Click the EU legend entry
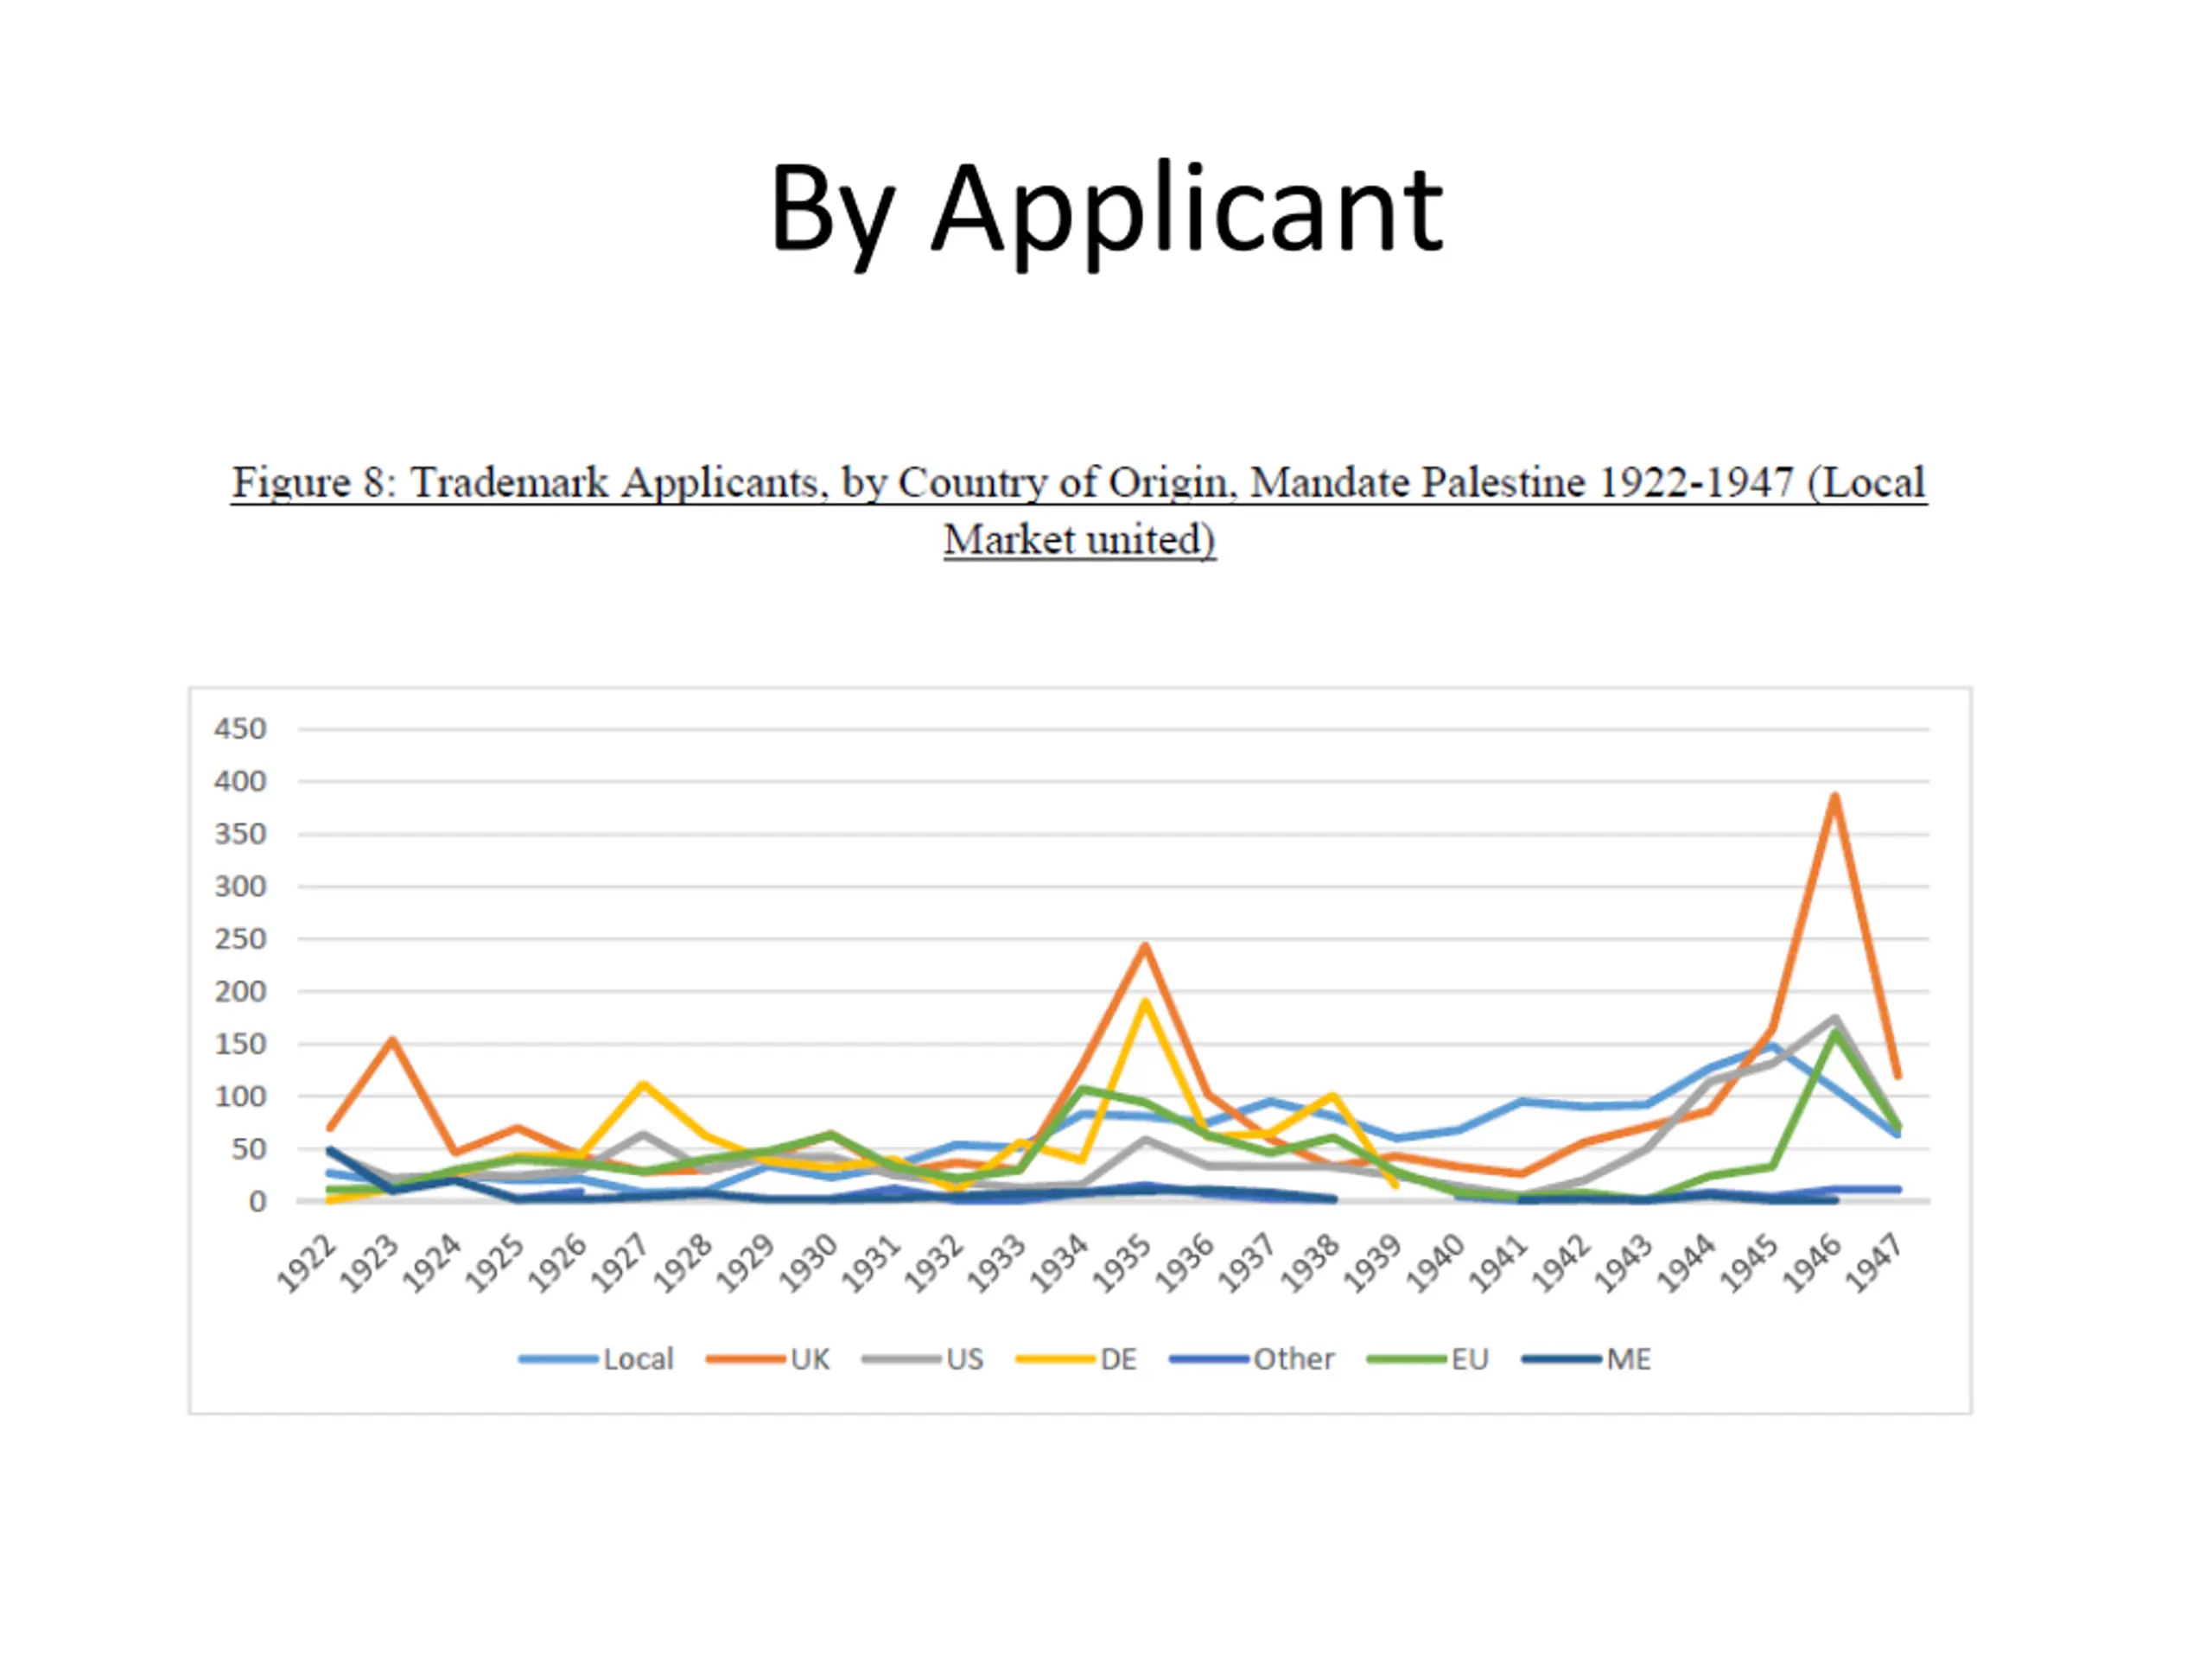Viewport: 2212px width, 1659px height. click(x=1428, y=1359)
